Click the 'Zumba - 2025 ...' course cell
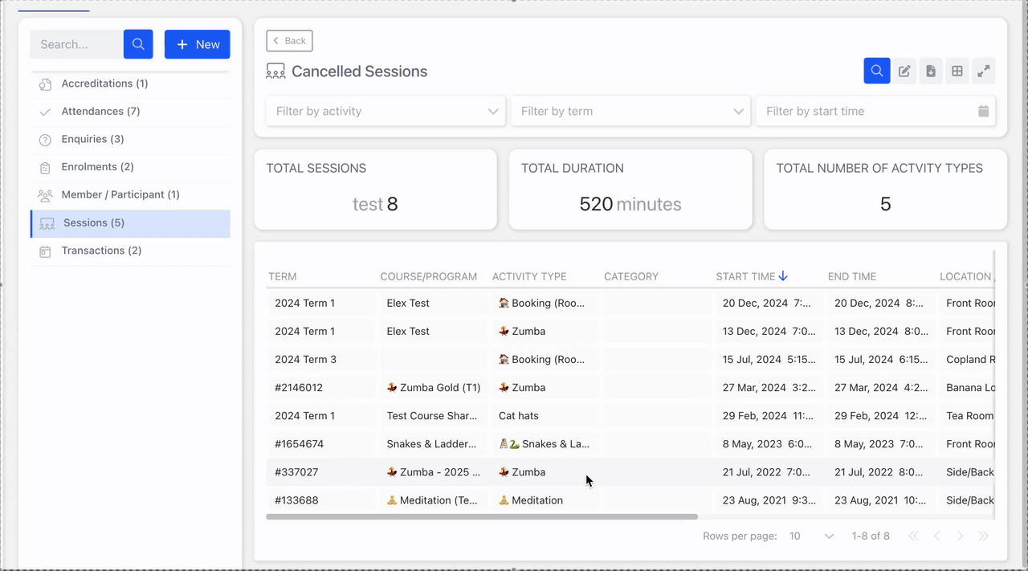The image size is (1028, 571). pos(433,472)
